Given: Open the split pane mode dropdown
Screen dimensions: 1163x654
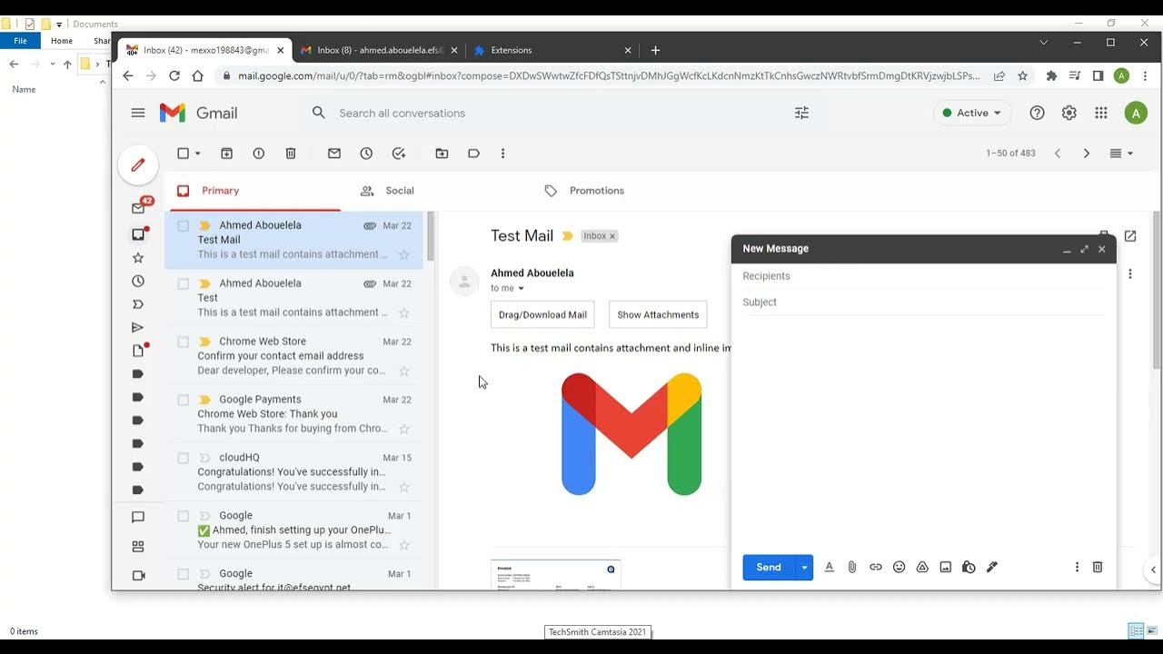Looking at the screenshot, I should 1121,154.
